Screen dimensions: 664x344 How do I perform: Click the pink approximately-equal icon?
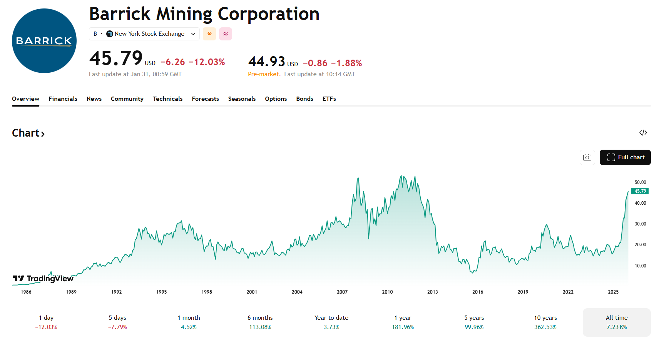pyautogui.click(x=226, y=34)
